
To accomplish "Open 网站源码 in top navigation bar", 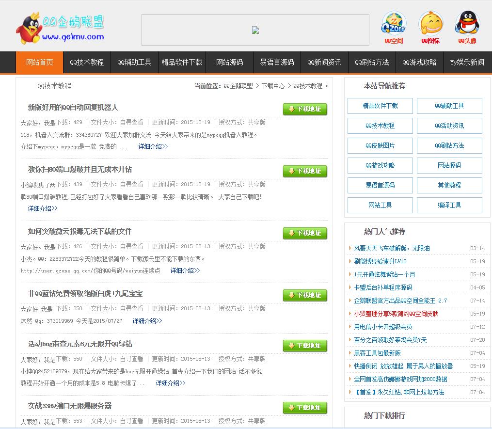I will click(x=229, y=62).
